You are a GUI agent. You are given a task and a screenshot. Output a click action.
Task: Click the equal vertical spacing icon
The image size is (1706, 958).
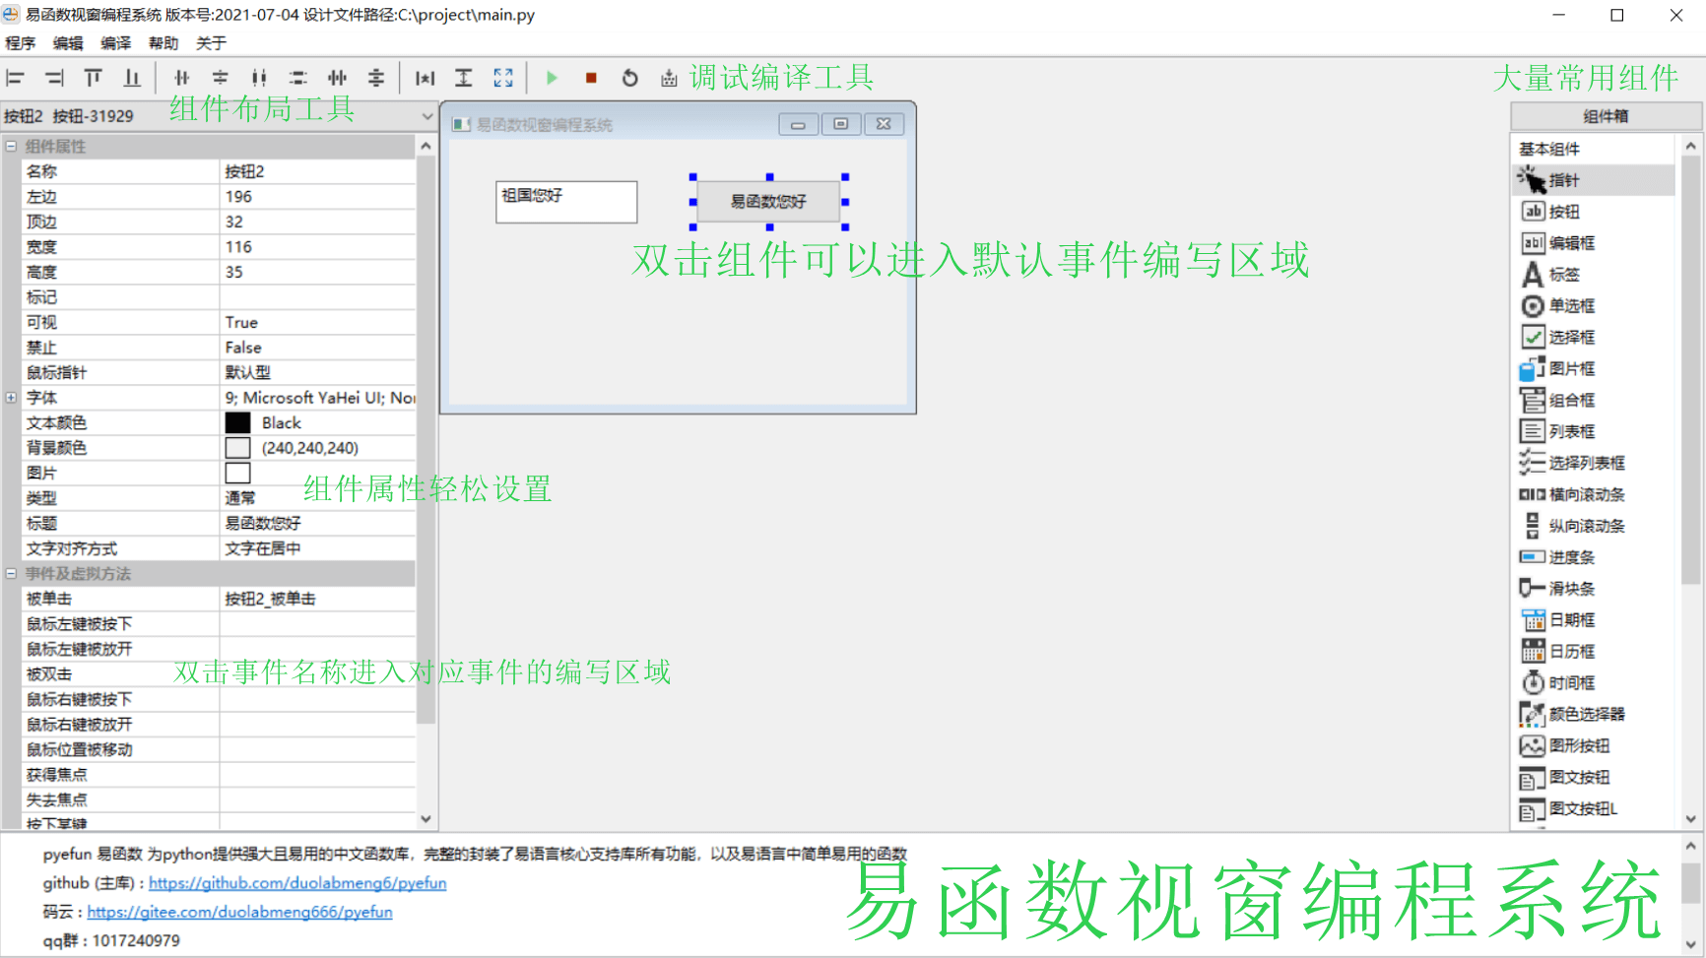(297, 78)
